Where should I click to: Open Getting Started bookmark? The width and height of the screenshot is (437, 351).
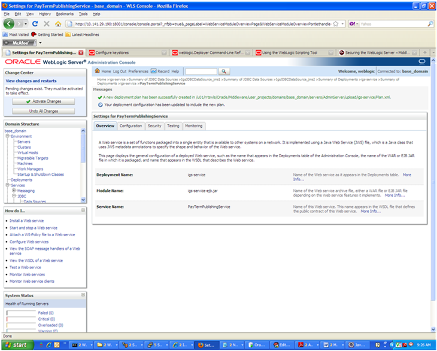coord(47,35)
